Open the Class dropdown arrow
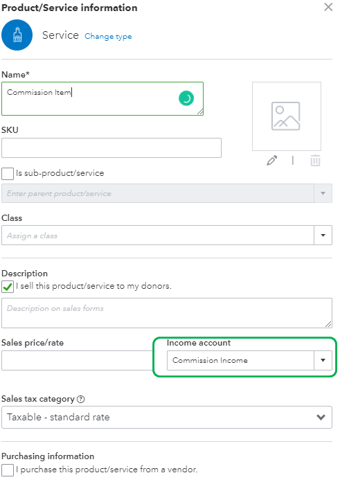This screenshot has width=340, height=482. click(x=323, y=235)
